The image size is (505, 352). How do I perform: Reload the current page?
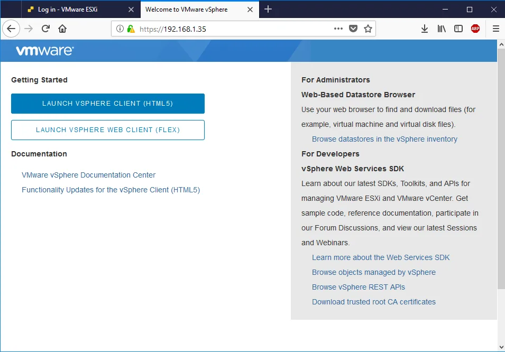[x=45, y=29]
